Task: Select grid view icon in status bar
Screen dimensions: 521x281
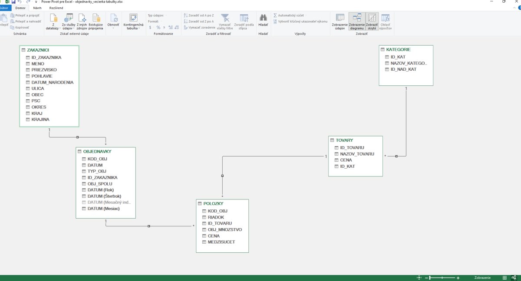Action: click(504, 278)
